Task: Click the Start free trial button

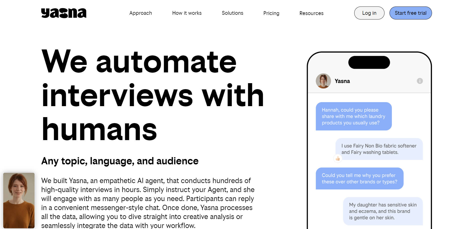Action: (x=410, y=13)
